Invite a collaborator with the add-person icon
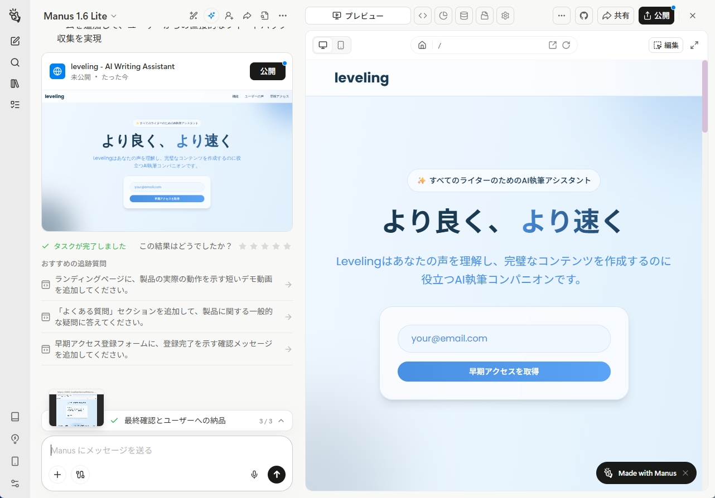The width and height of the screenshot is (715, 498). pos(229,16)
